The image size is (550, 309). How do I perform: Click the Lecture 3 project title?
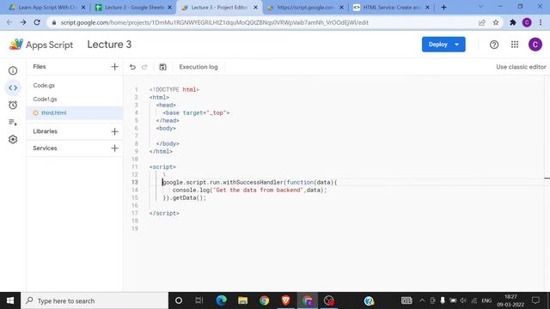click(109, 45)
